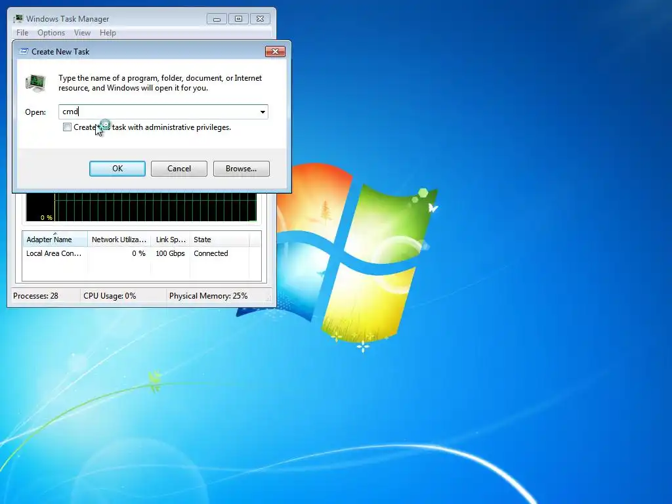The height and width of the screenshot is (504, 672).
Task: Click the network utilization graph
Action: pos(142,207)
